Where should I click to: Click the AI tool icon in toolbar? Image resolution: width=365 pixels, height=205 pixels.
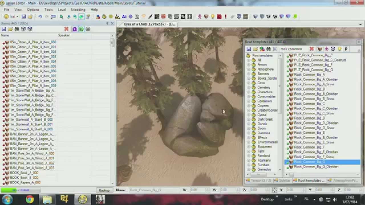click(124, 17)
